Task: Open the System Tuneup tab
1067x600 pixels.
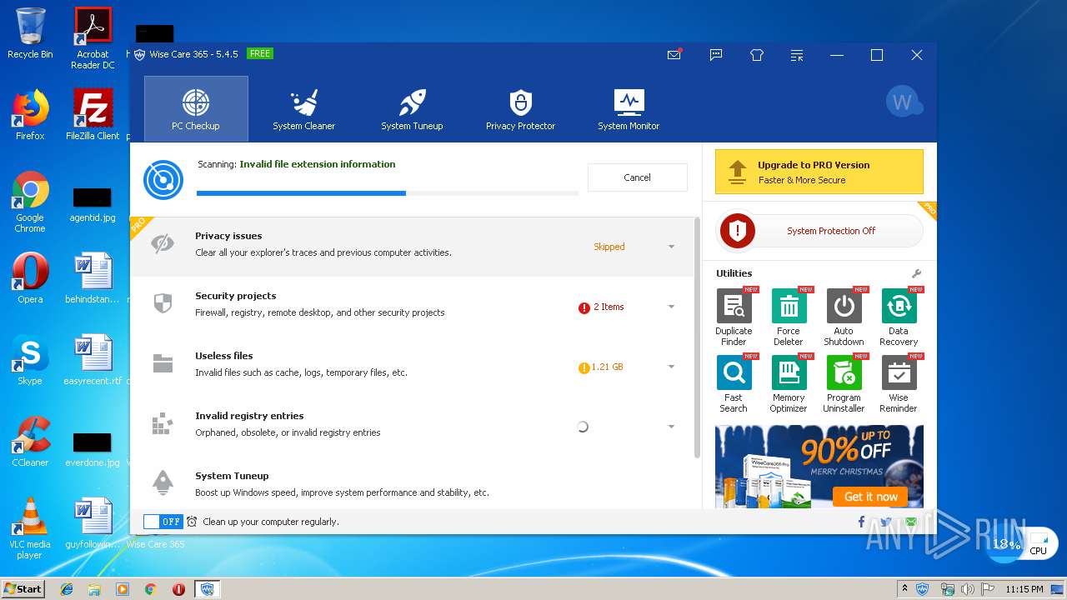Action: (412, 108)
